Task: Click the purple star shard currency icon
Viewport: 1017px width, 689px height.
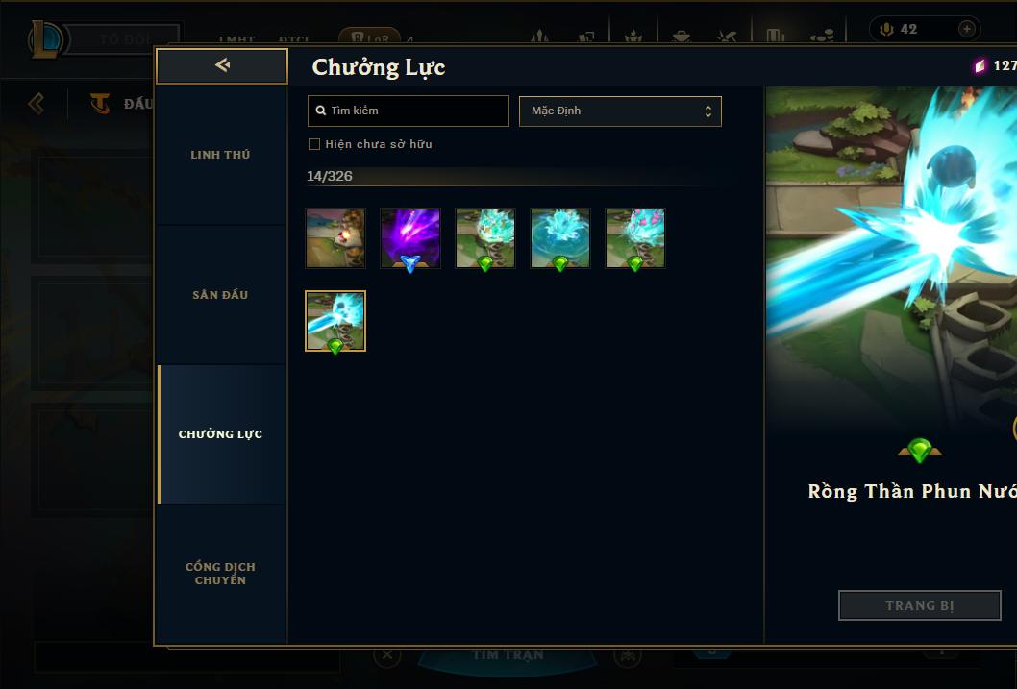Action: pyautogui.click(x=980, y=65)
